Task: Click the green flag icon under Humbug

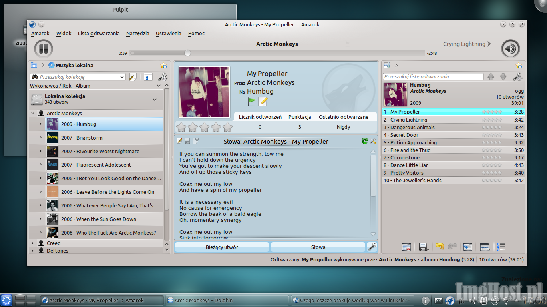Action: 251,102
